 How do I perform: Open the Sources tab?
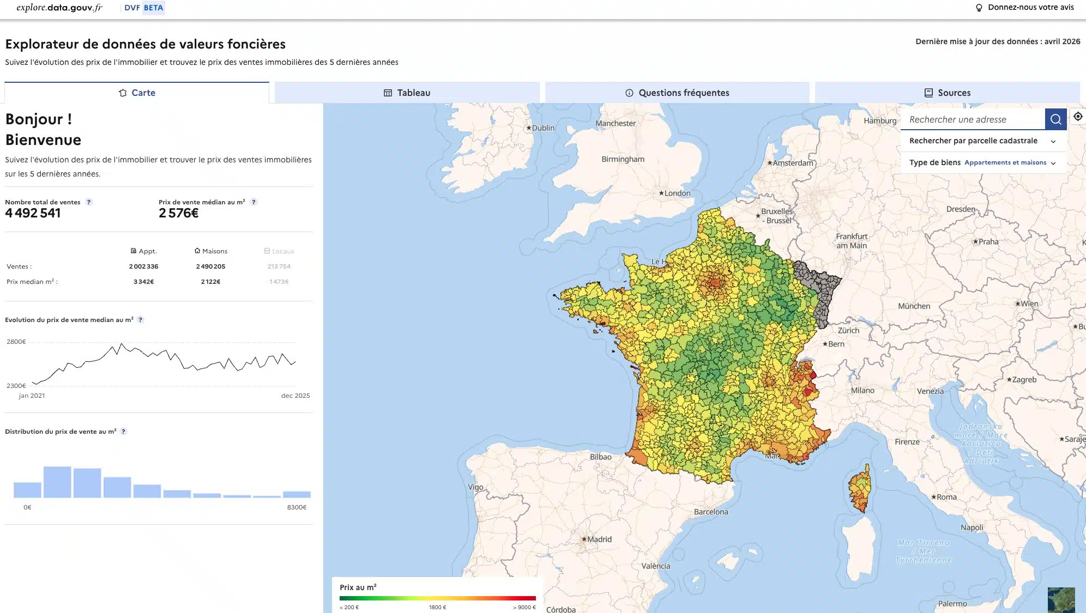click(948, 93)
